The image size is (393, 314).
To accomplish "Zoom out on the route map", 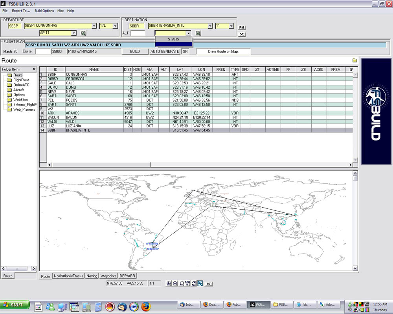I will point(175,283).
